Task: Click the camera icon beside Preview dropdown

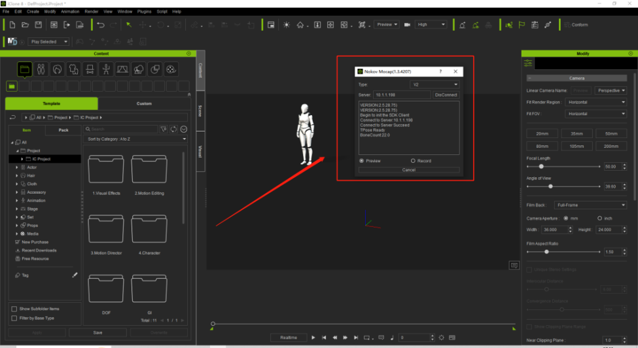Action: [407, 25]
